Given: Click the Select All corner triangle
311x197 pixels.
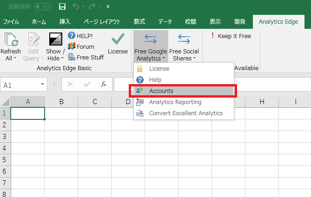Looking at the screenshot, I should tap(6, 102).
